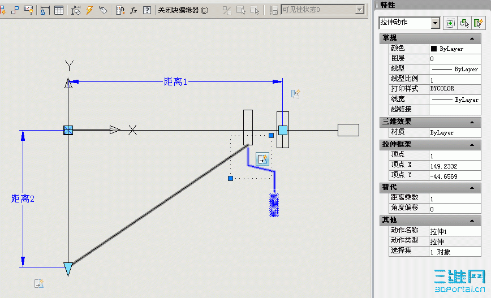Toggle the authoring palettes lightbulb icon
Image resolution: width=491 pixels, height=298 pixels.
click(x=28, y=10)
